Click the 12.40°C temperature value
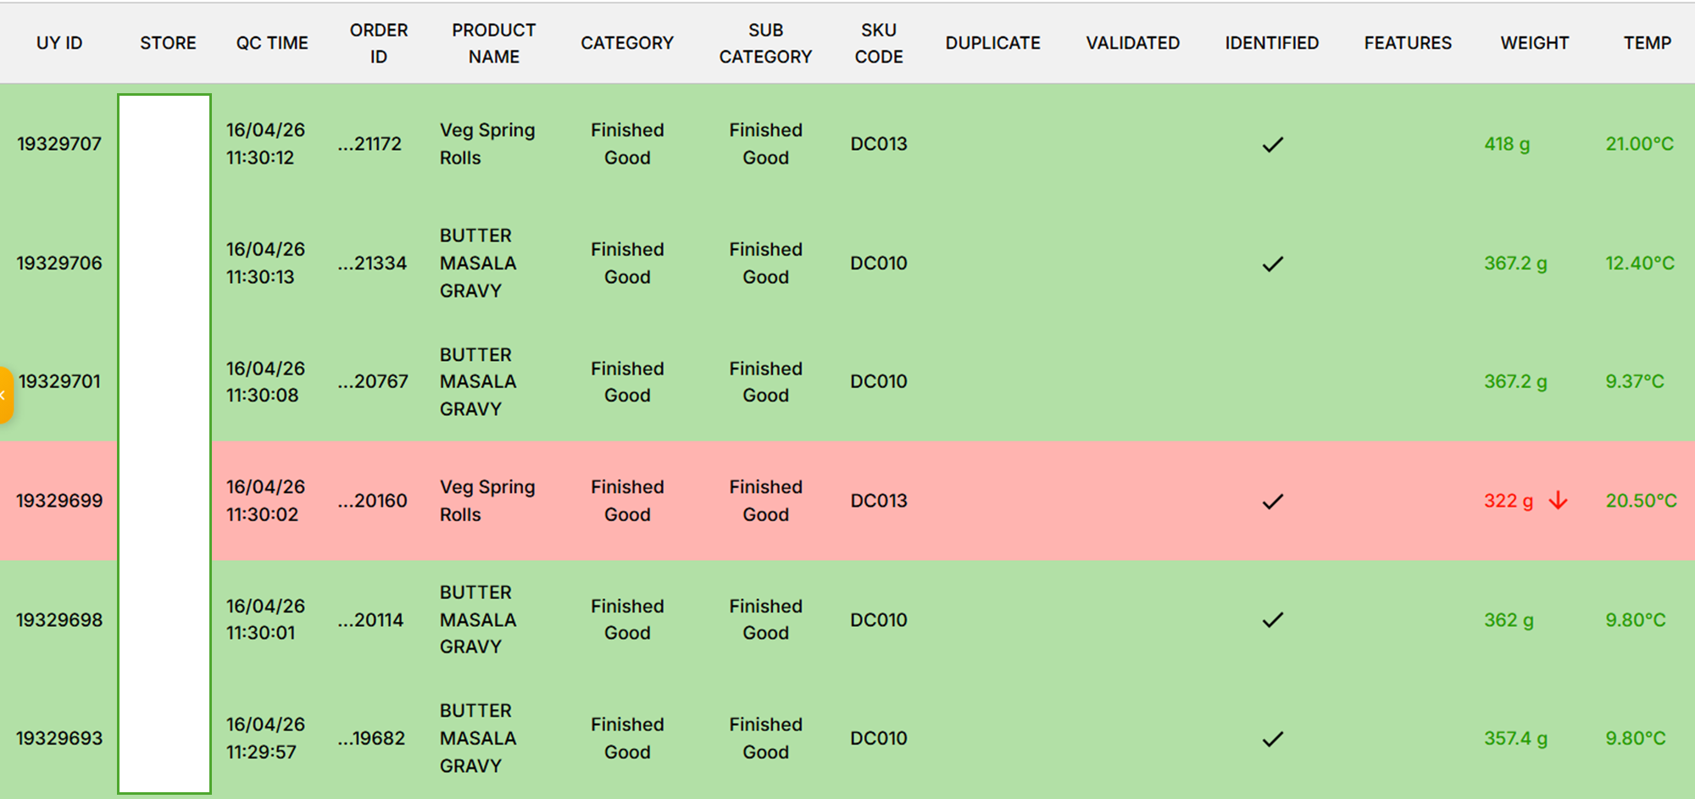Image resolution: width=1695 pixels, height=799 pixels. point(1639,264)
